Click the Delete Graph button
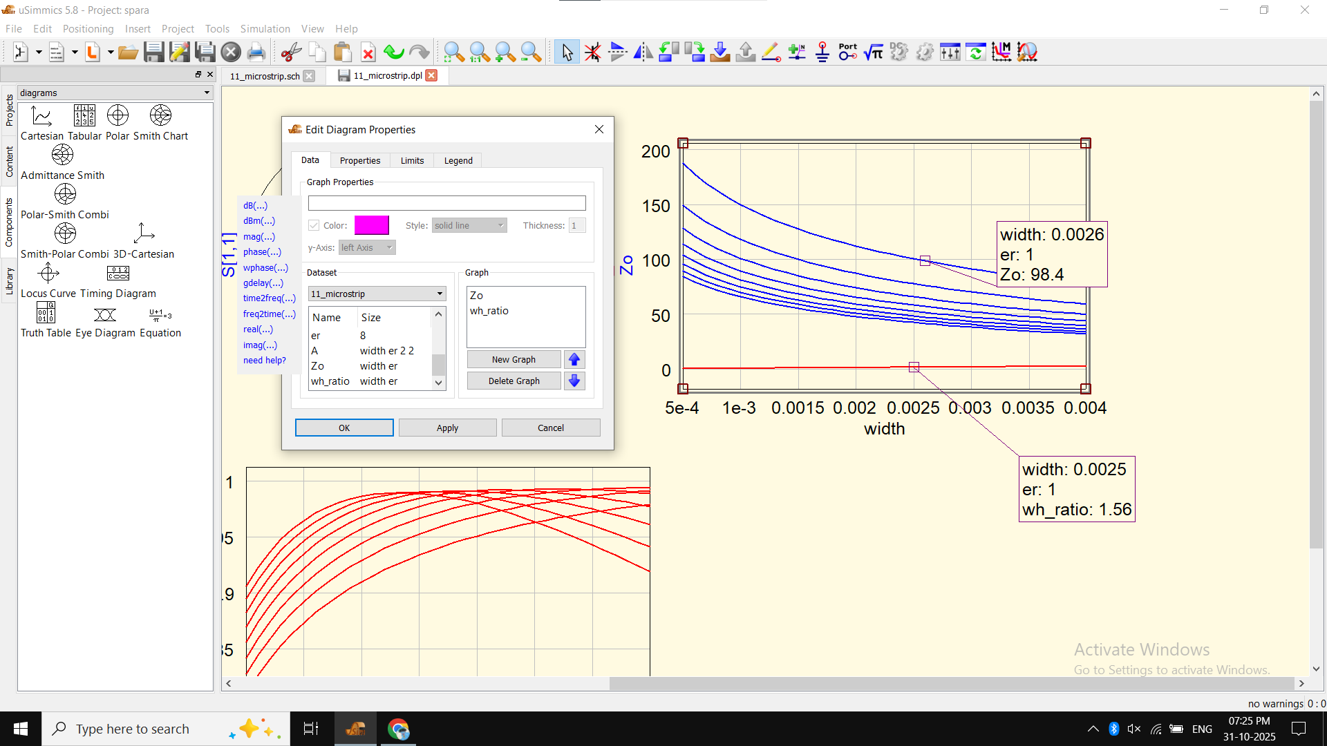 pos(514,381)
